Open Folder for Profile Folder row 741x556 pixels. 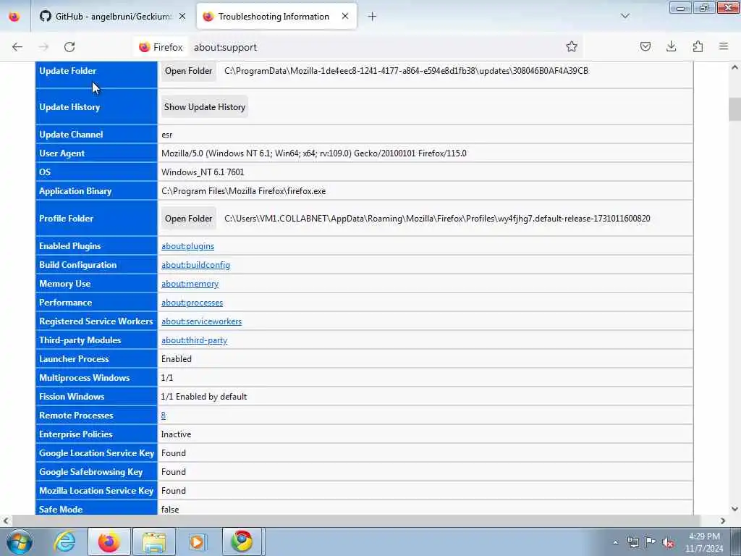point(189,219)
